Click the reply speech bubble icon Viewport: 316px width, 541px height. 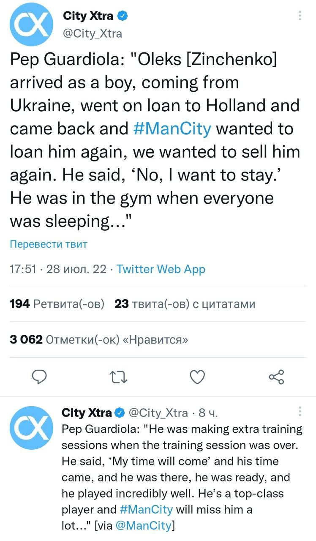[x=39, y=376]
